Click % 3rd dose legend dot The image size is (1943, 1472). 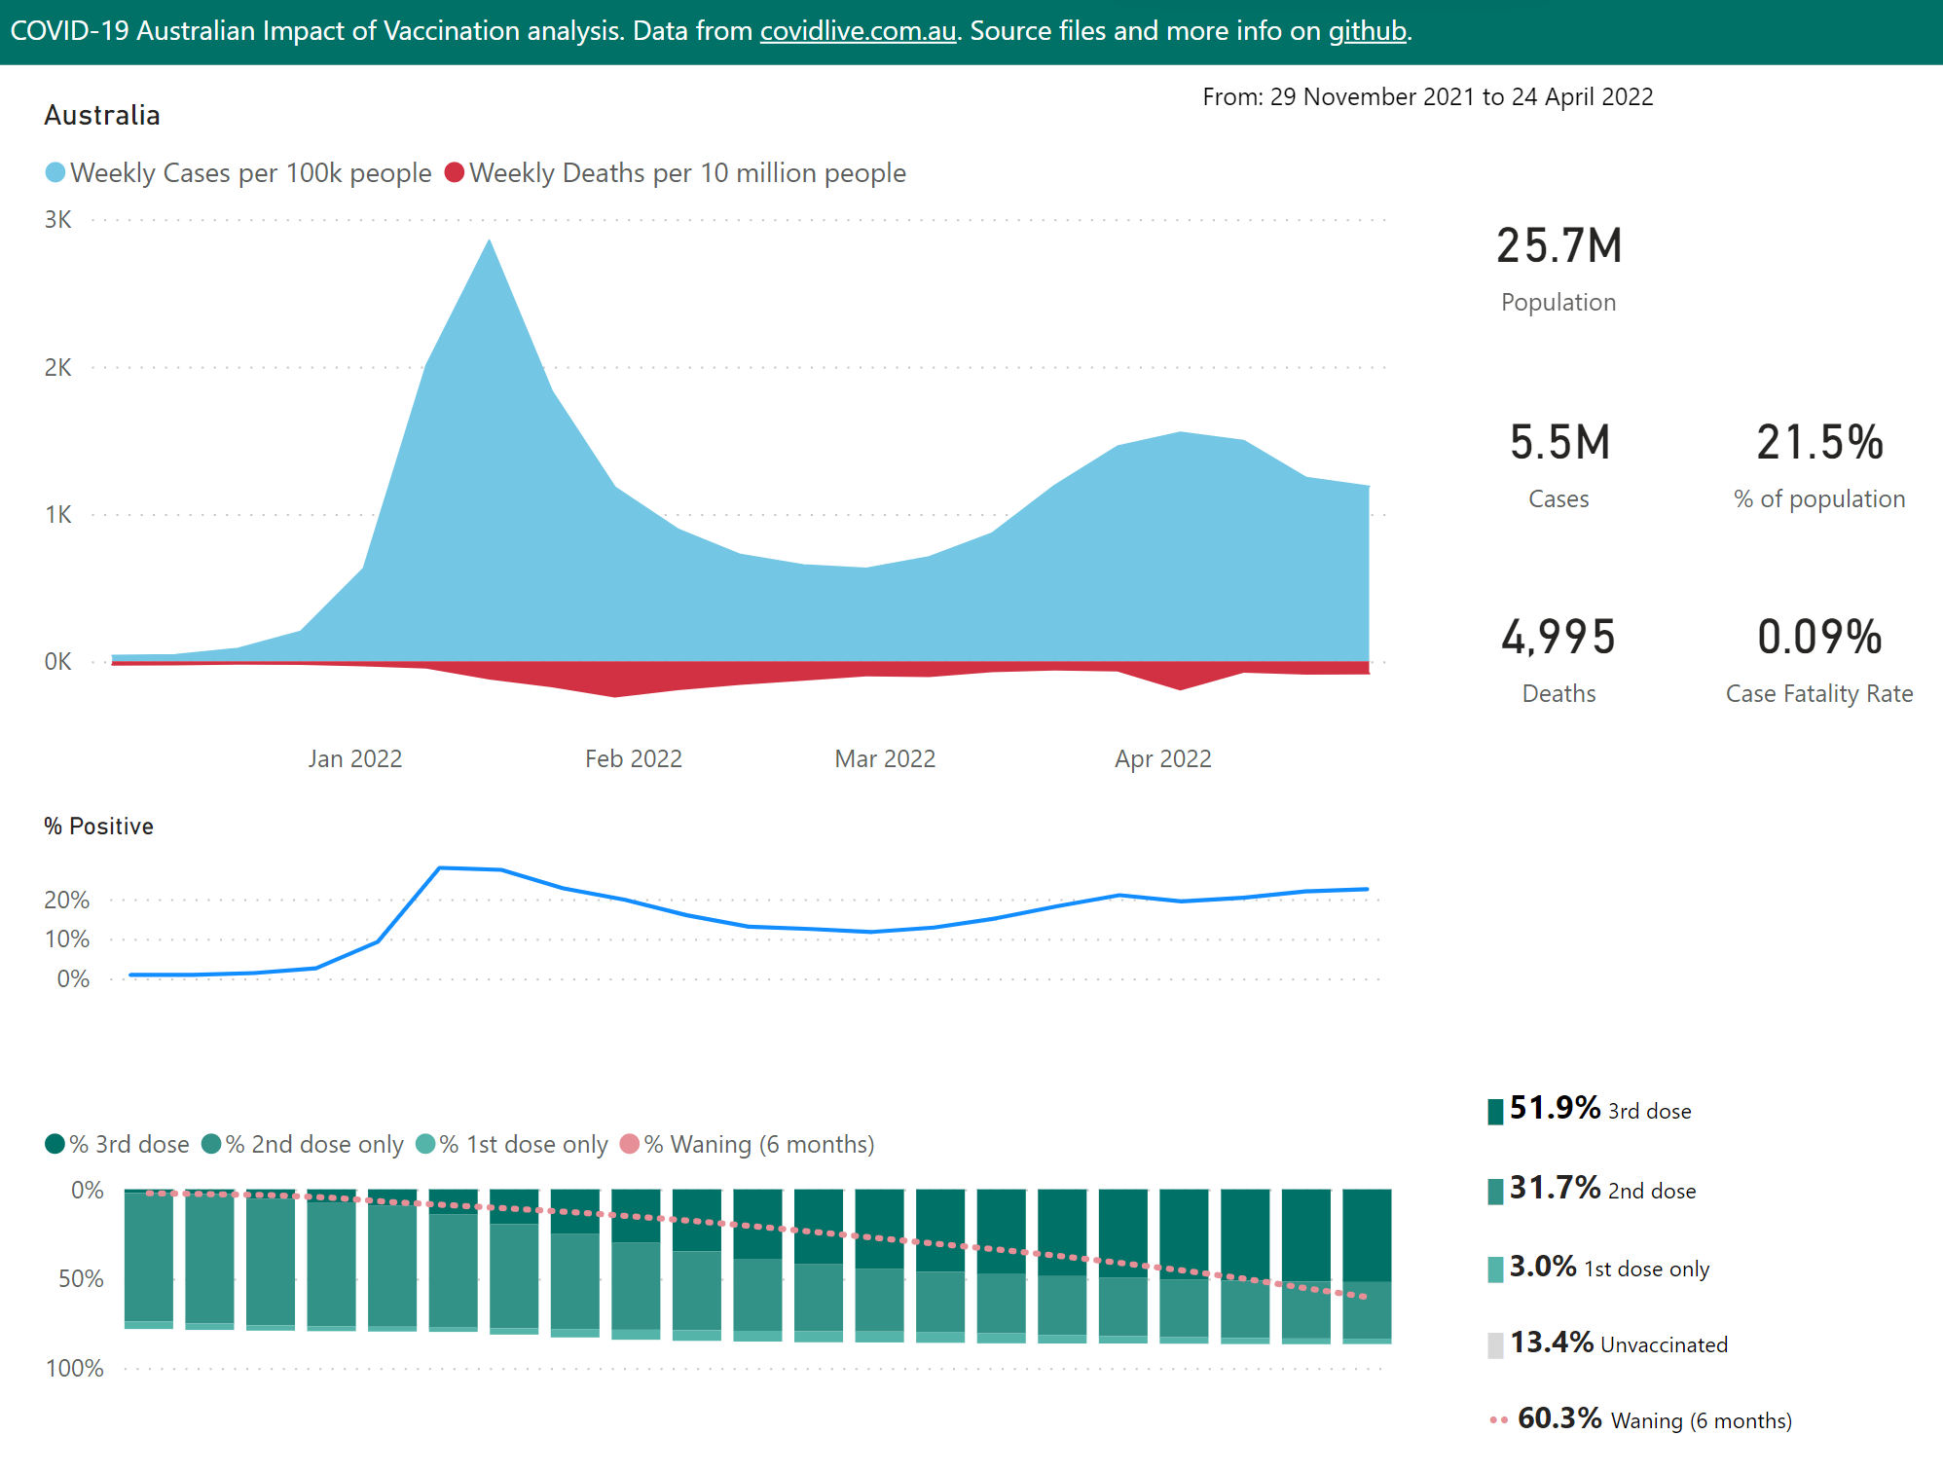[x=55, y=1144]
